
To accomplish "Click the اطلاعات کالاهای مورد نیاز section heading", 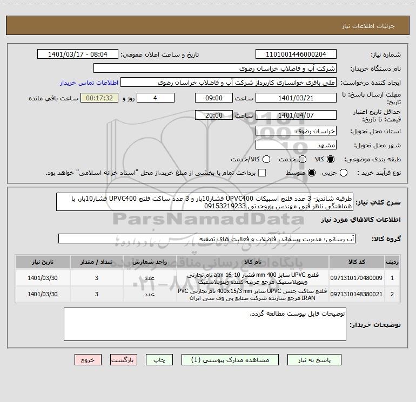I will click(x=360, y=220).
